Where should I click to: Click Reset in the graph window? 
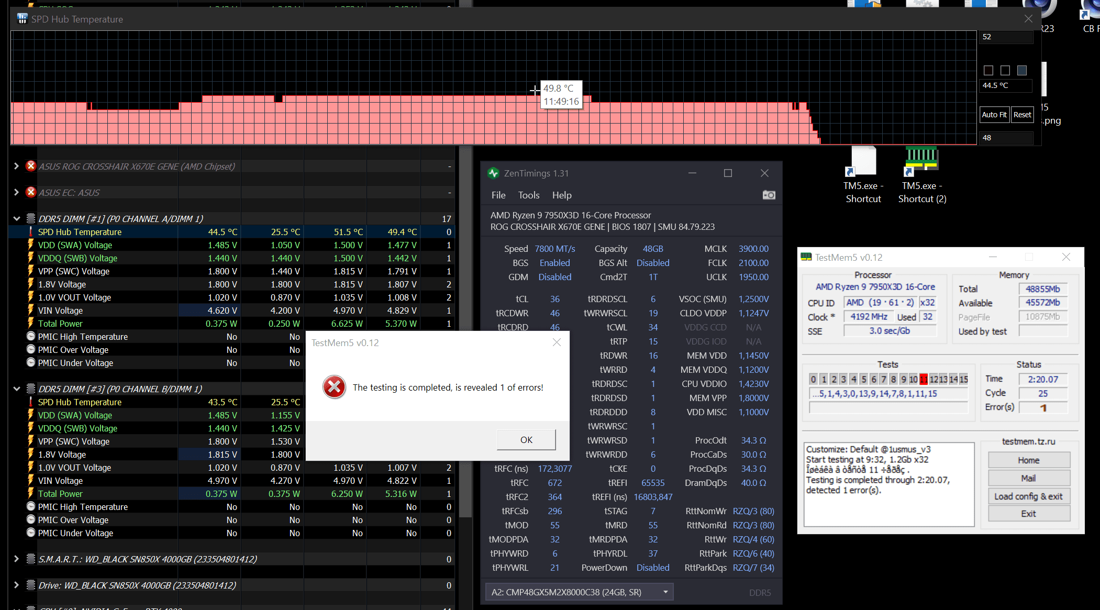[x=1022, y=114]
